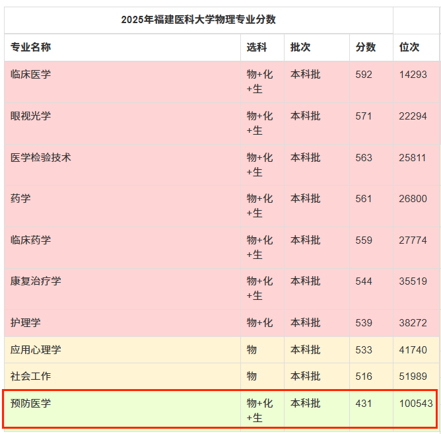This screenshot has height=434, width=441.
Task: Click rank value 25811
Action: point(413,158)
